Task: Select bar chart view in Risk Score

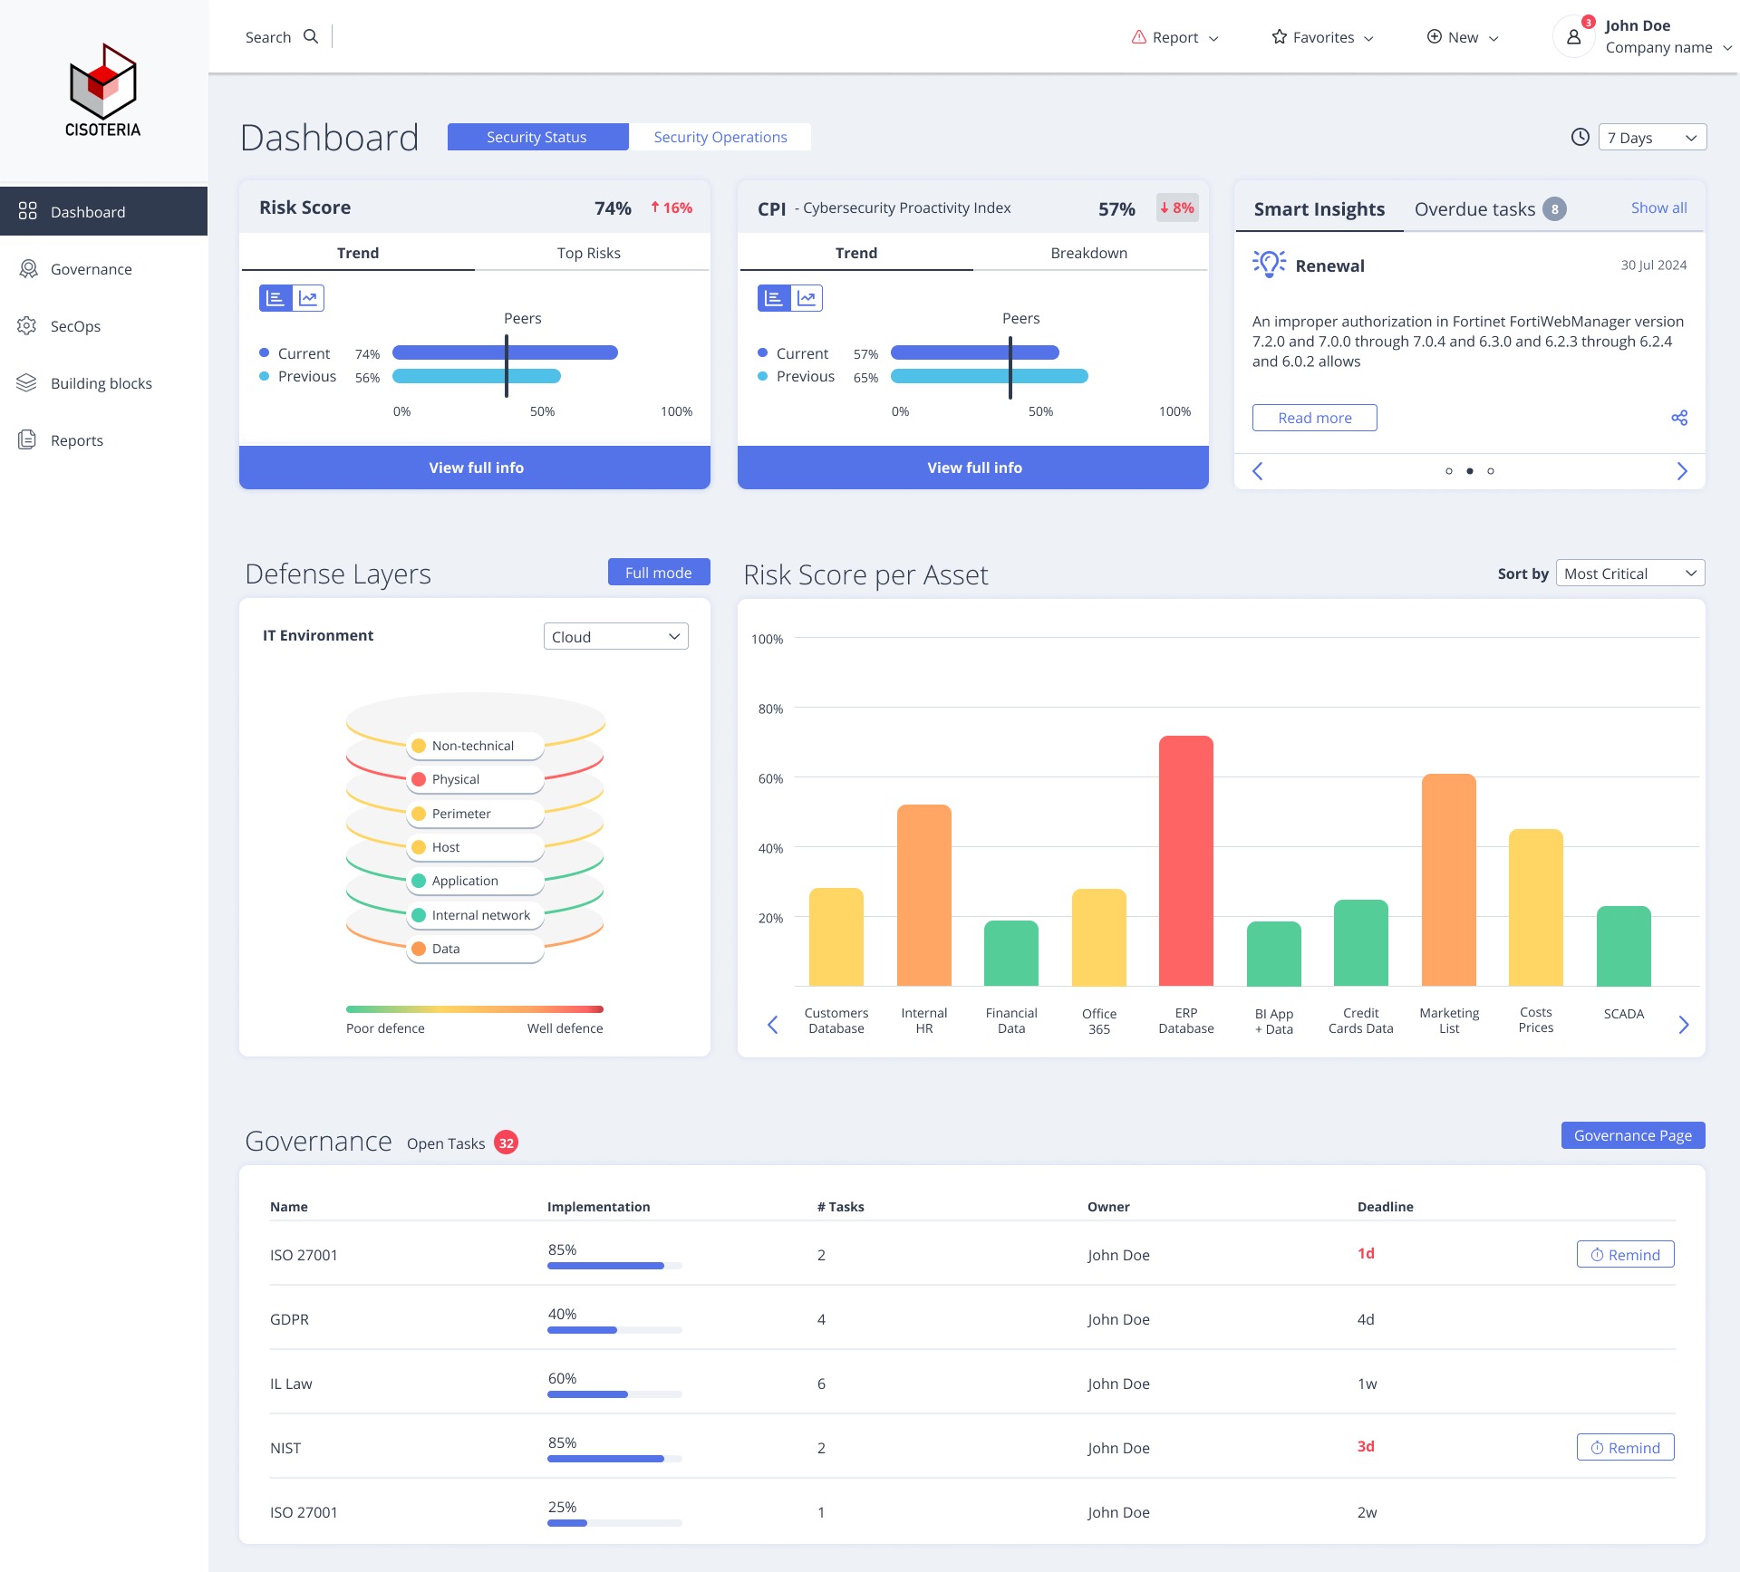Action: (x=275, y=298)
